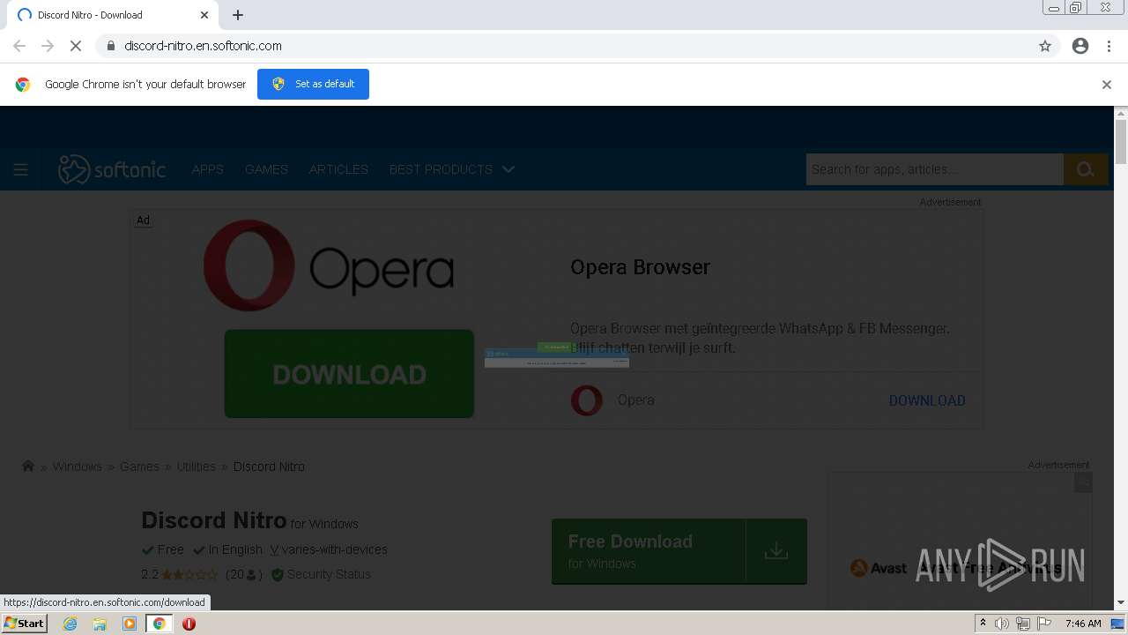Click the green DOWNLOAD Opera button
This screenshot has width=1128, height=635.
349,374
